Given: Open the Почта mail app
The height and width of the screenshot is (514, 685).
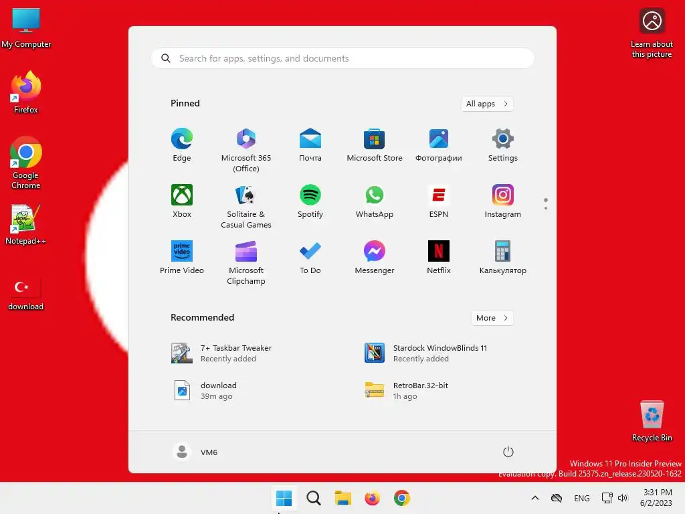Looking at the screenshot, I should point(310,145).
